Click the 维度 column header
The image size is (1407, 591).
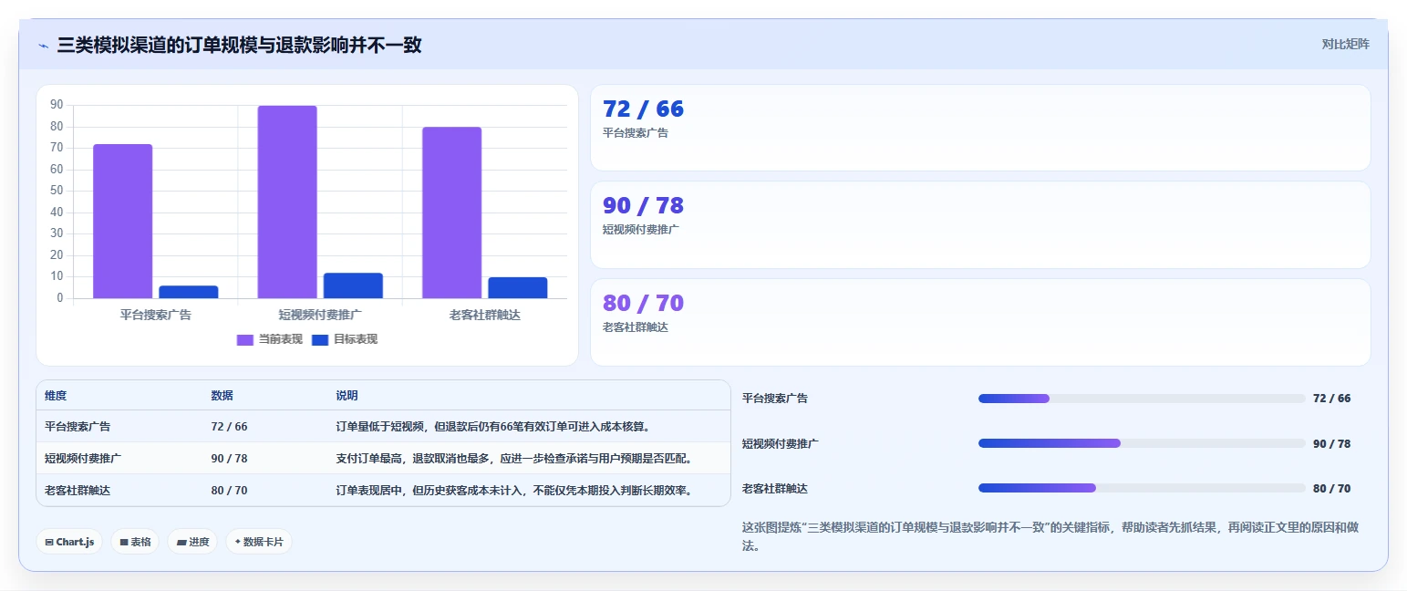click(56, 396)
